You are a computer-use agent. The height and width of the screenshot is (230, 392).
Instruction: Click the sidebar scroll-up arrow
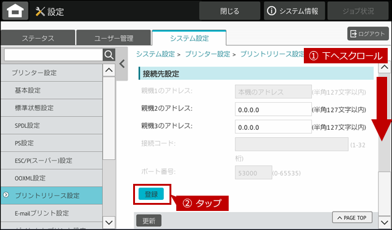[x=109, y=70]
